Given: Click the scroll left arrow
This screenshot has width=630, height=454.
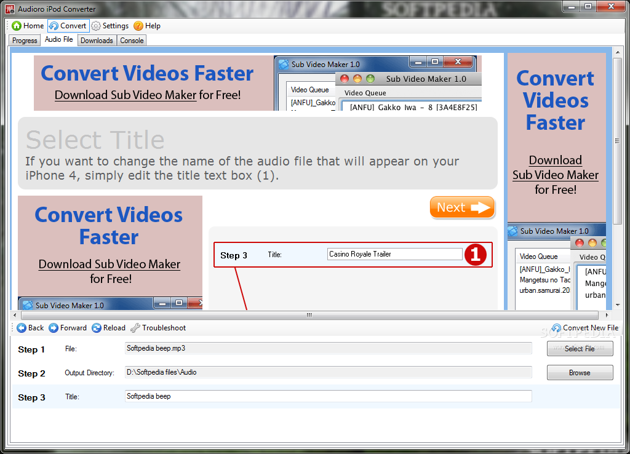Looking at the screenshot, I should tap(15, 315).
